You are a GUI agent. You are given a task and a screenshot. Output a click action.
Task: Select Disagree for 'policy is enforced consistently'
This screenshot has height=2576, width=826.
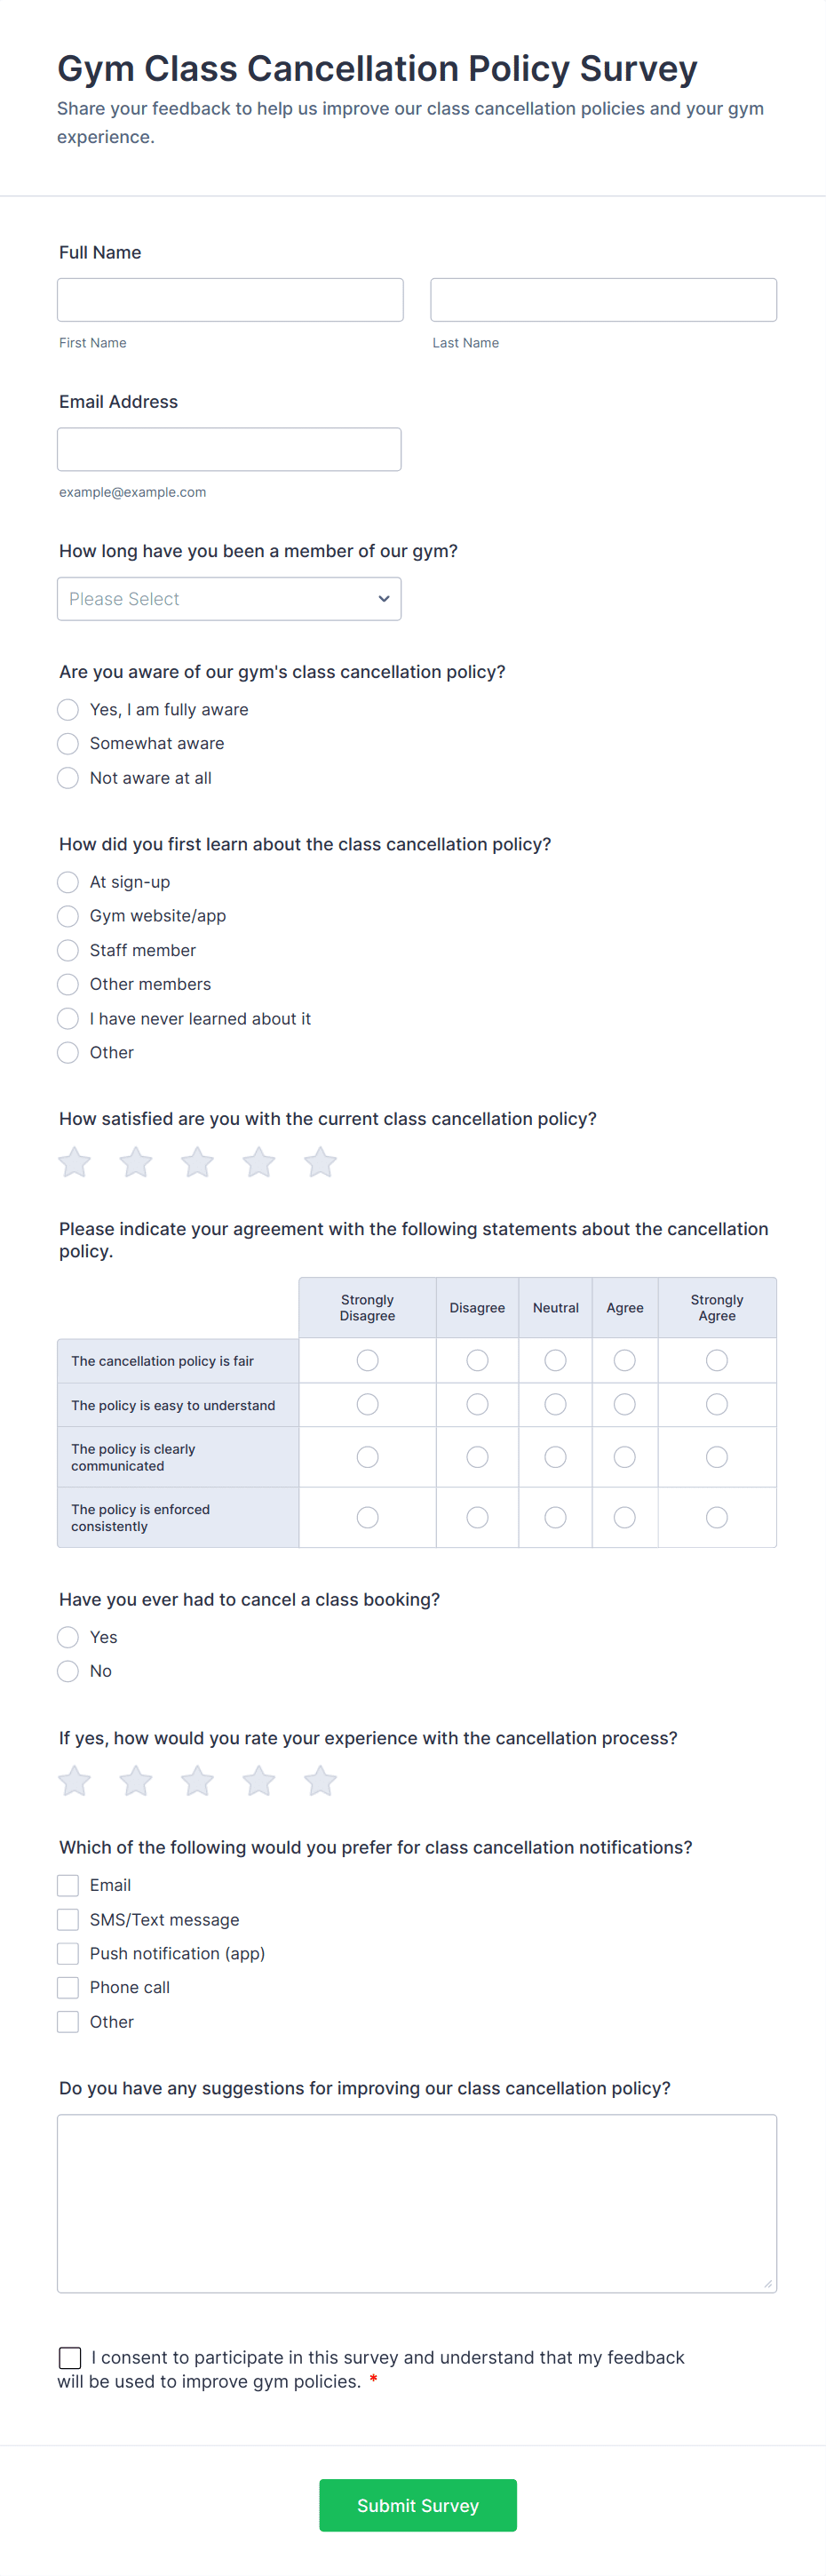(477, 1517)
